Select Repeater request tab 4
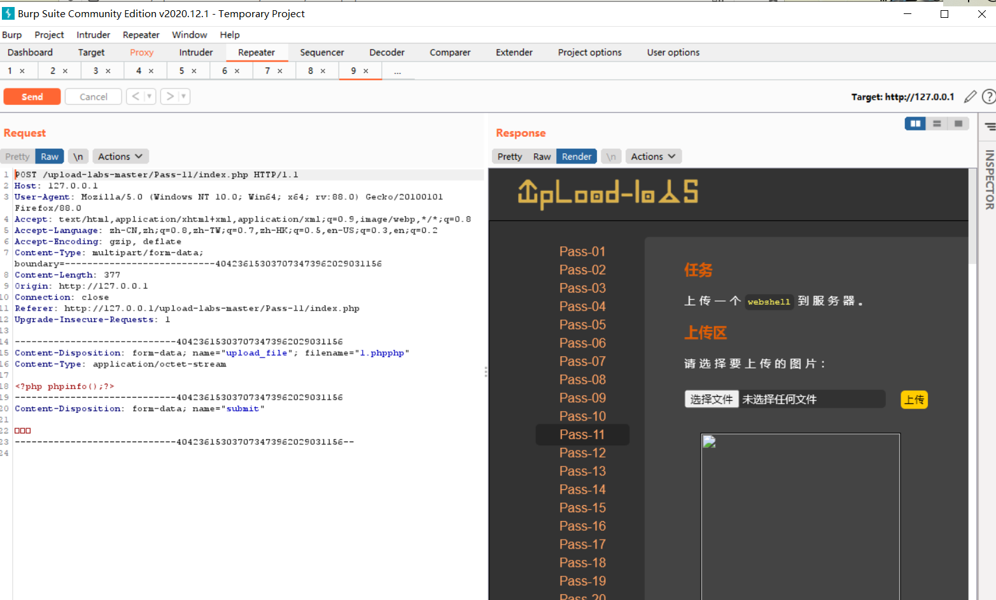This screenshot has height=600, width=996. click(x=139, y=71)
